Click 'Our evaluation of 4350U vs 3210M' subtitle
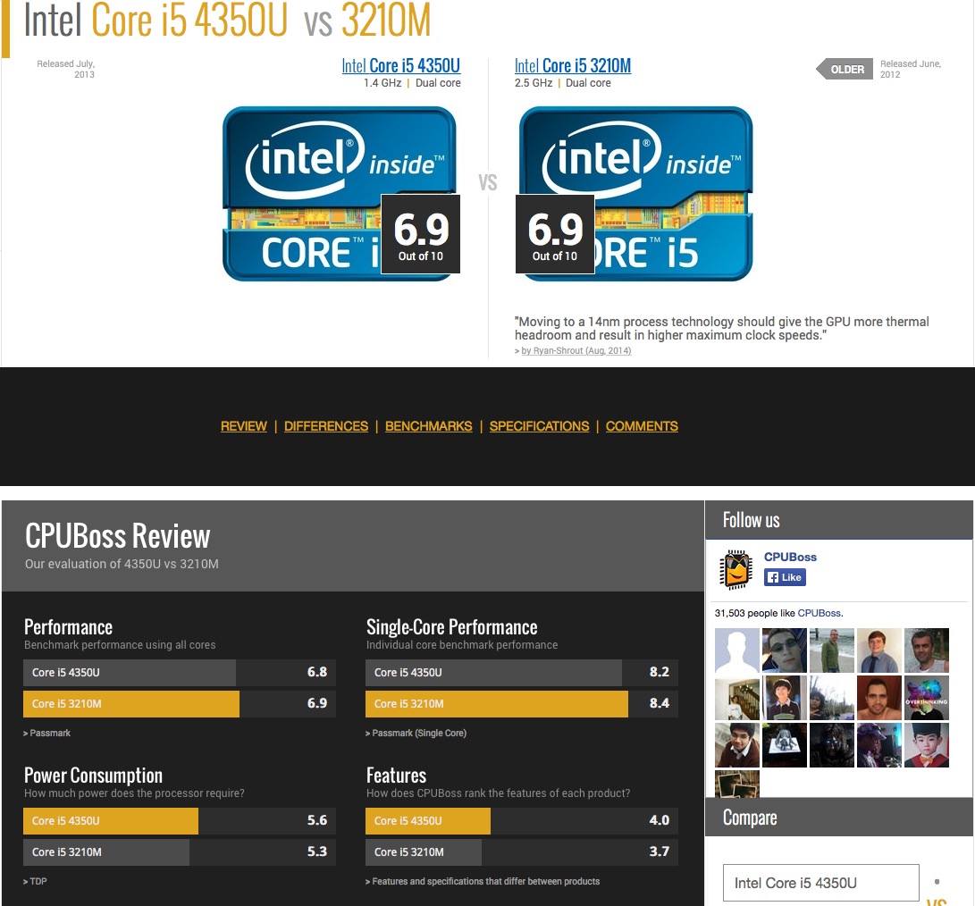975x906 pixels. point(122,564)
